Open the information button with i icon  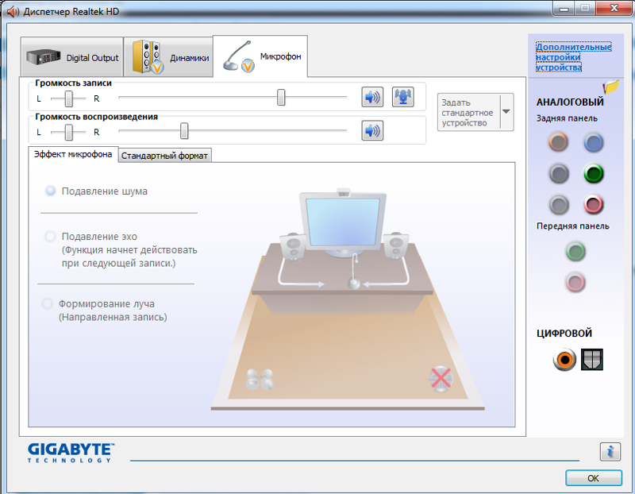click(610, 451)
